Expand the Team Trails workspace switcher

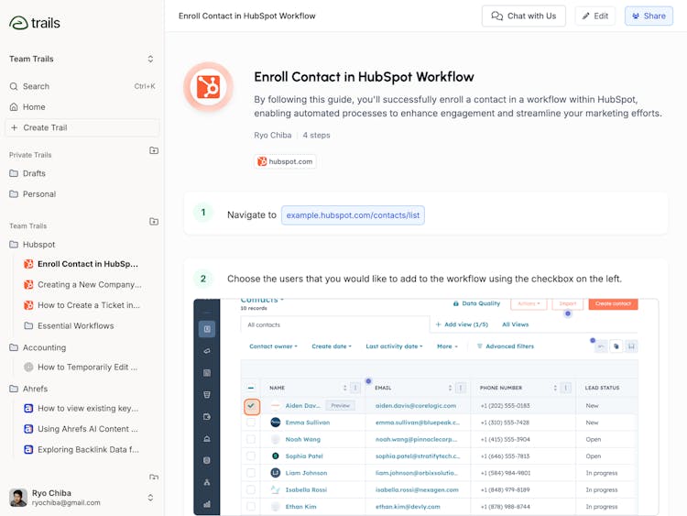click(150, 59)
